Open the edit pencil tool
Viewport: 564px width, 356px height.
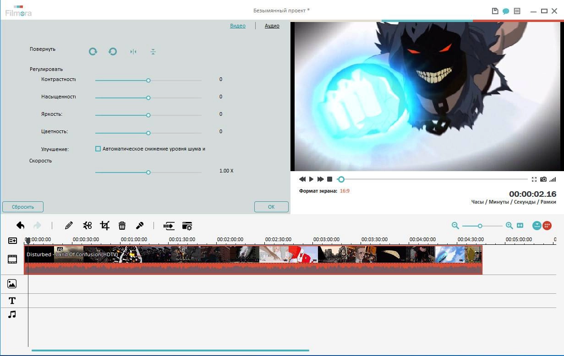coord(69,225)
